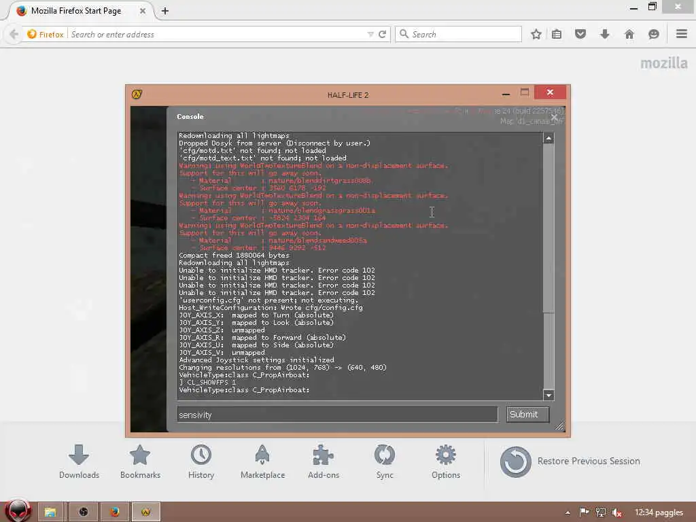The image size is (696, 522).
Task: Click the magnifier icon in Search box
Action: click(404, 34)
